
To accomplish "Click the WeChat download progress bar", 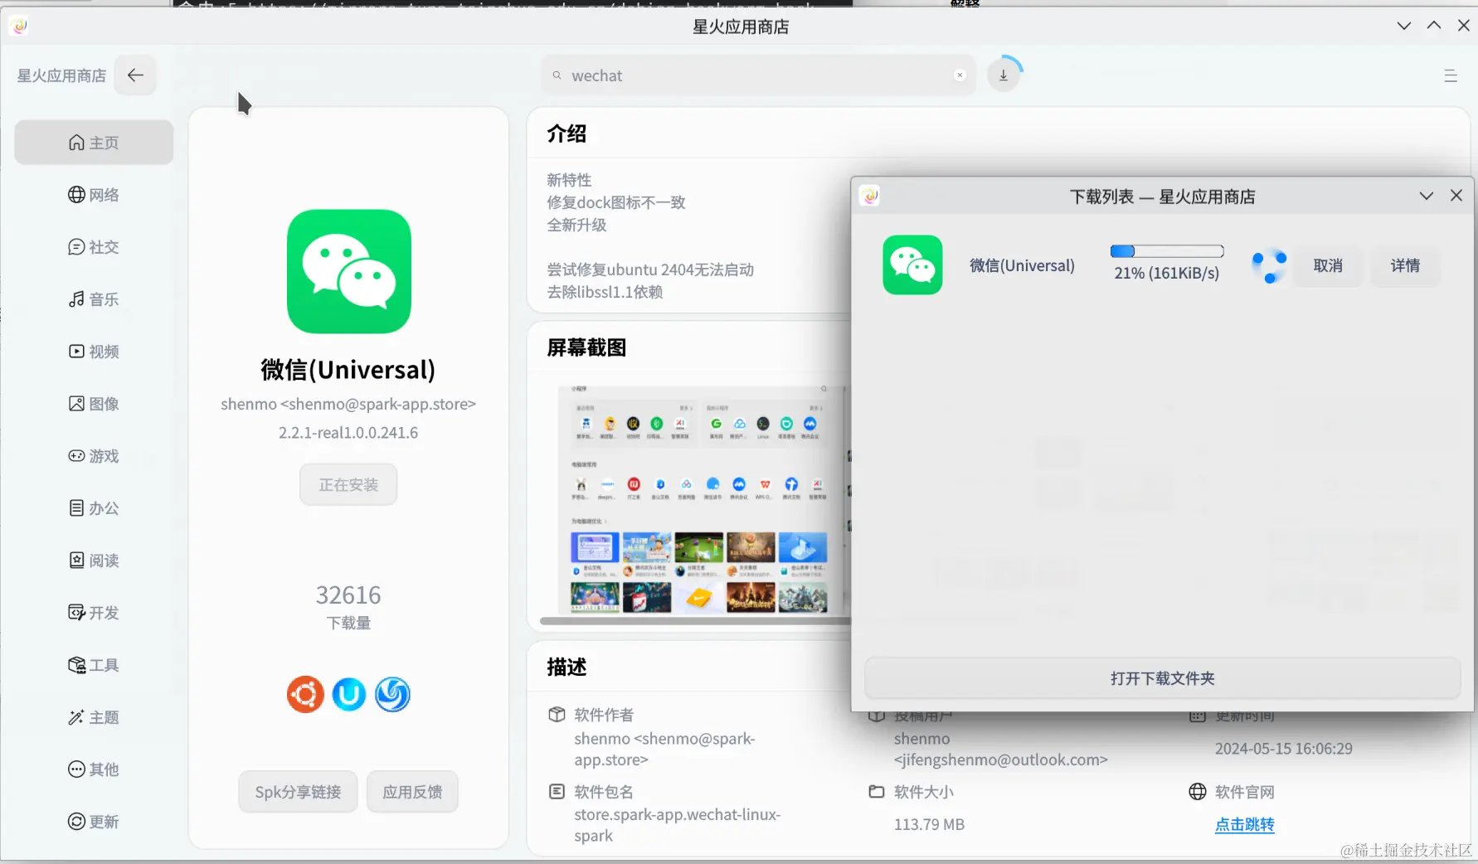I will pos(1167,251).
